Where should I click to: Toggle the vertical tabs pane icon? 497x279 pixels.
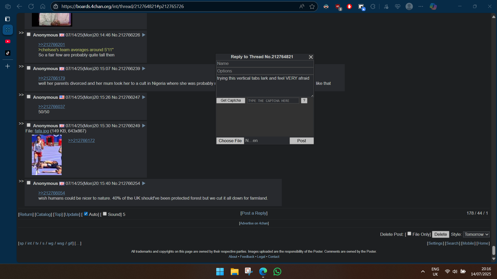tap(8, 19)
